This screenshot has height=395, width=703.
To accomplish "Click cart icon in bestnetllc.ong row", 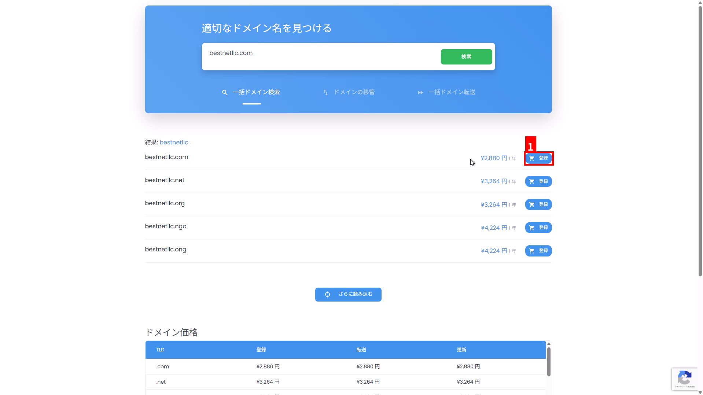I will [531, 251].
